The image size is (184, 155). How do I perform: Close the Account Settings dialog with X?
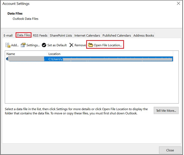click(x=178, y=3)
